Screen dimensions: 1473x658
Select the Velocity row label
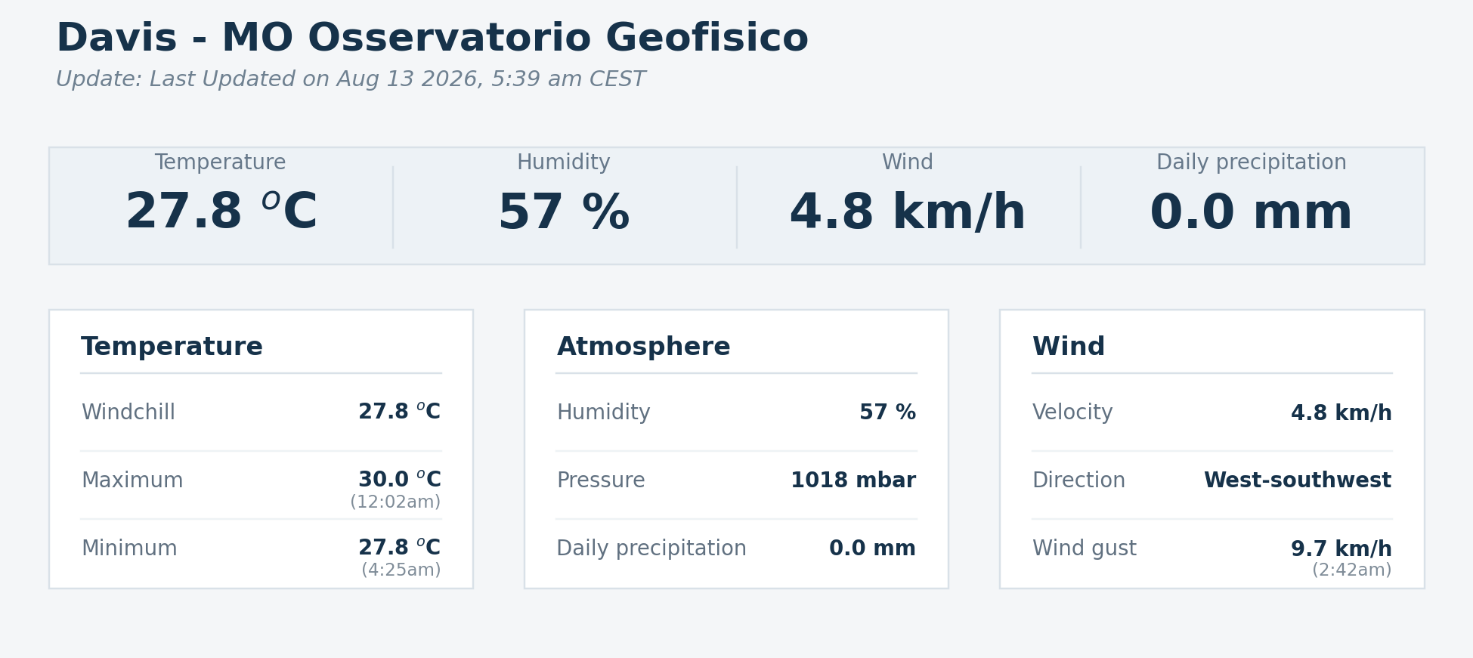[x=1072, y=412]
